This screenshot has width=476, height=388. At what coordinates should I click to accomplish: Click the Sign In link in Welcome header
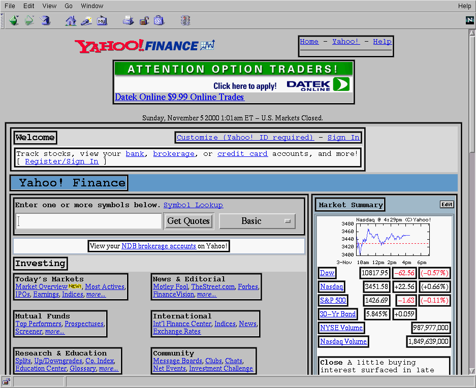point(343,137)
